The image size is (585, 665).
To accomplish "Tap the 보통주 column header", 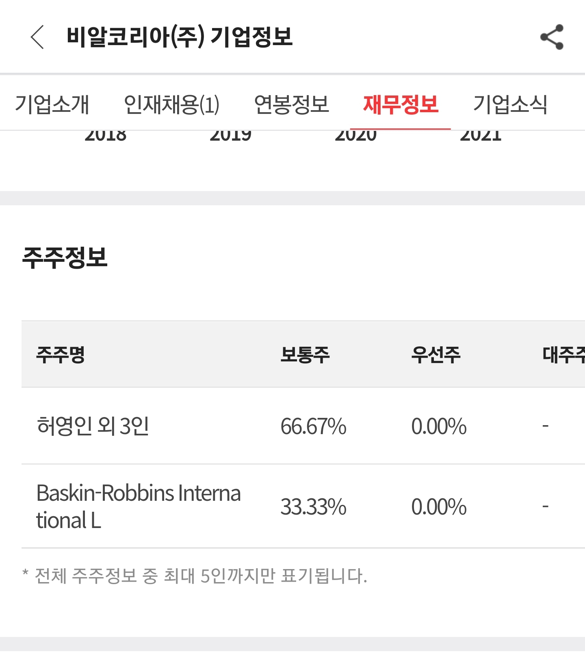I will [305, 354].
